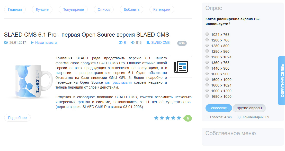Viewport: 285px width, 151px height.
Task: Click the Подробнее button
Action: point(17,118)
